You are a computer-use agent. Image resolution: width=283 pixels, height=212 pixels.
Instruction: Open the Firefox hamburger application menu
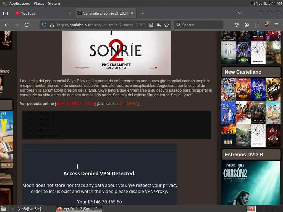[x=276, y=25]
